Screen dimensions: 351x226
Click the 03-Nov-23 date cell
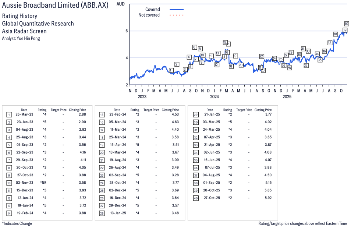pyautogui.click(x=24, y=182)
